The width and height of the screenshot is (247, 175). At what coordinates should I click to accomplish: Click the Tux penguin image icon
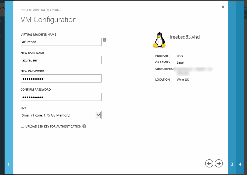click(159, 40)
